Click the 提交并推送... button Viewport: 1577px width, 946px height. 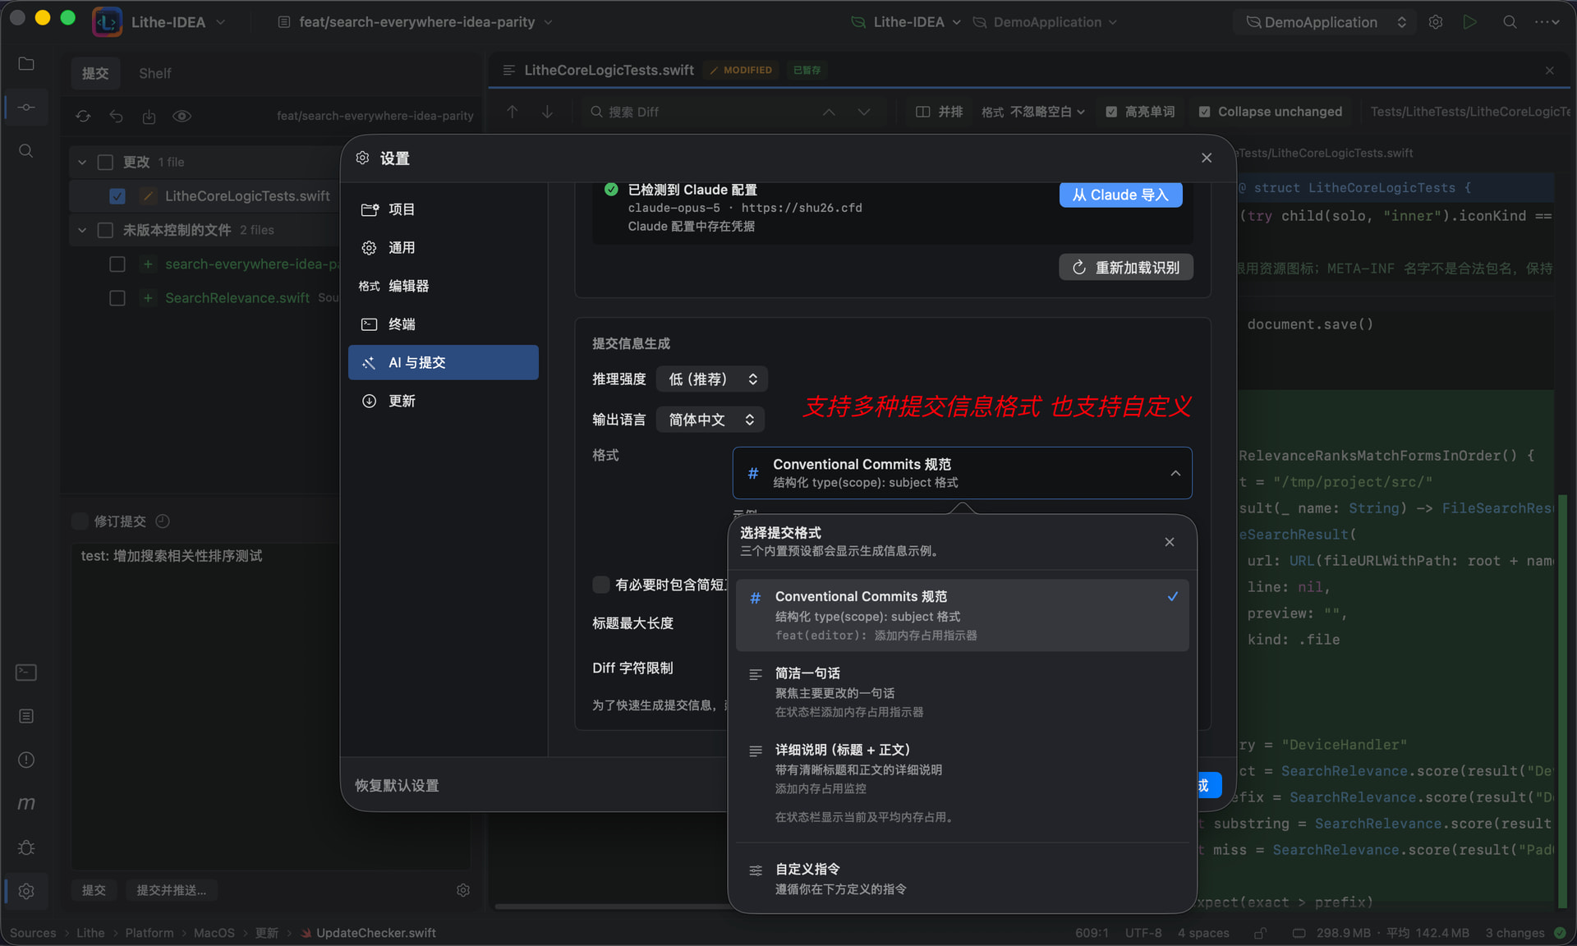click(172, 890)
